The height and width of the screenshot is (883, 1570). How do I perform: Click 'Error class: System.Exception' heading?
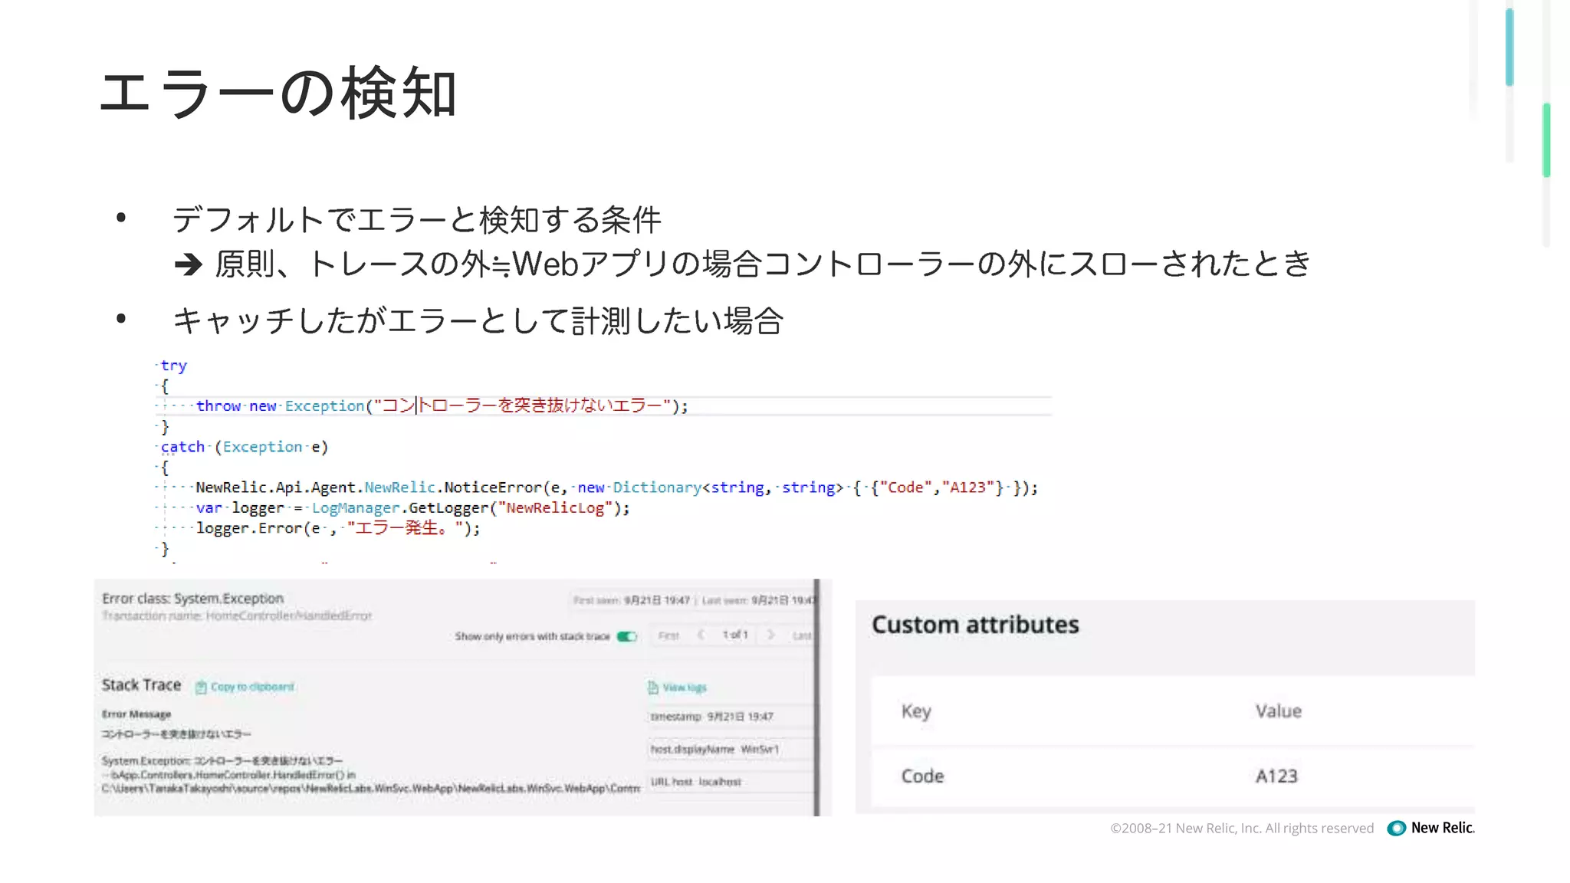pyautogui.click(x=192, y=598)
